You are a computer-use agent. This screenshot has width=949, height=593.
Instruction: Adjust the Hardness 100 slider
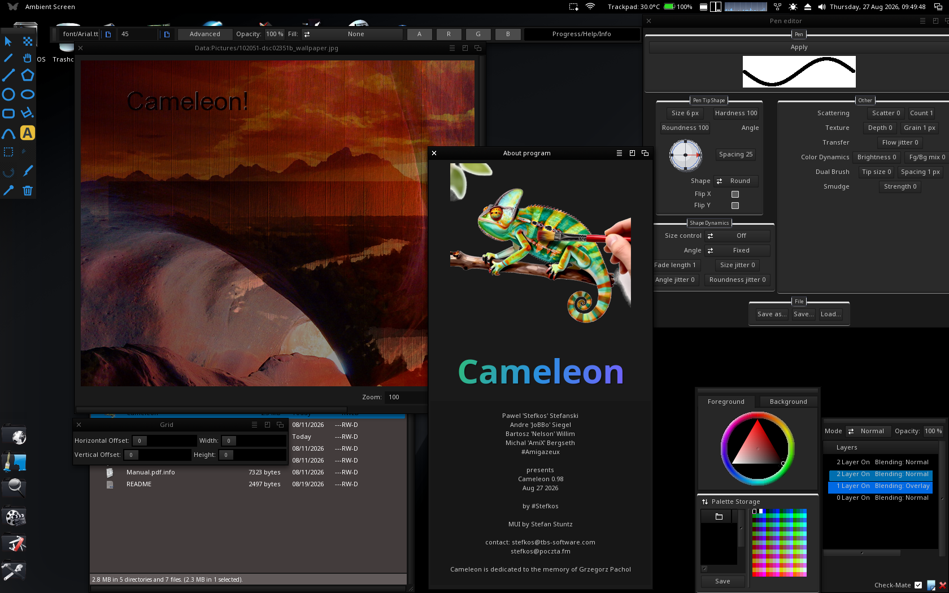click(x=736, y=114)
